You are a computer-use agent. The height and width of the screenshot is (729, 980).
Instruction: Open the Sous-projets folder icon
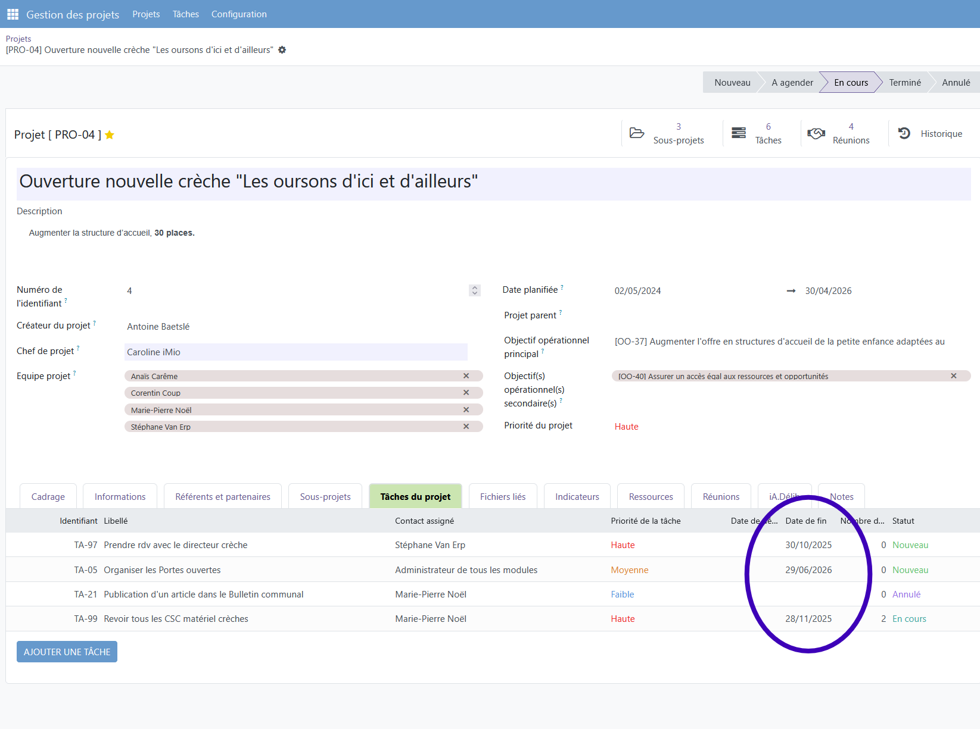[637, 133]
